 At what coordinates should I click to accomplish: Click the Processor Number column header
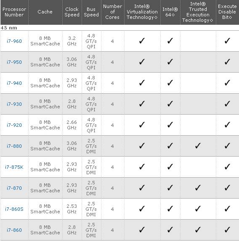coord(14,12)
